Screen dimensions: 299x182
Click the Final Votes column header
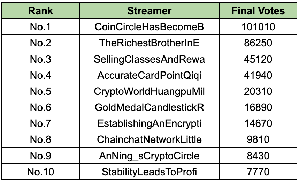point(258,11)
